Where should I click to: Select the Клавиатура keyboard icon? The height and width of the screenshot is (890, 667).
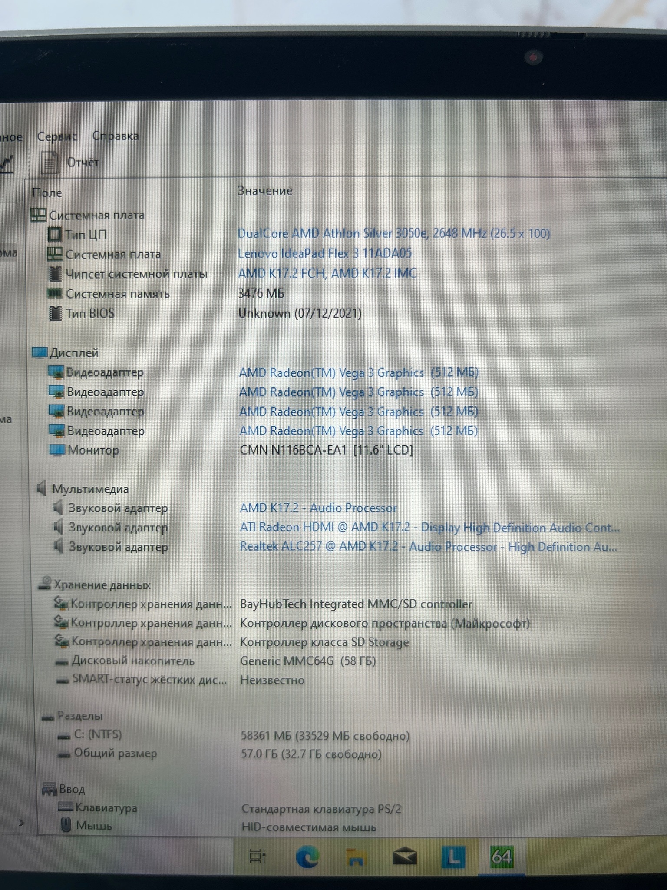(65, 807)
